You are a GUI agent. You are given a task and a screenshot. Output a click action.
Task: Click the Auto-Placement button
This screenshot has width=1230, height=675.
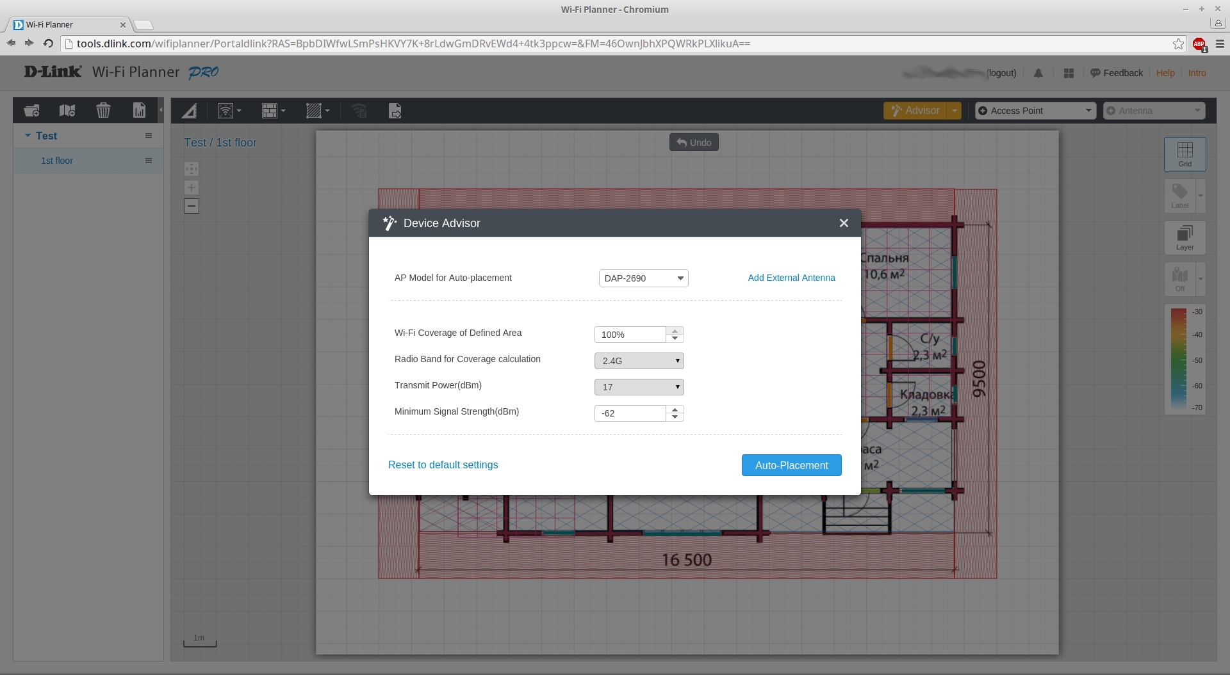coord(791,465)
